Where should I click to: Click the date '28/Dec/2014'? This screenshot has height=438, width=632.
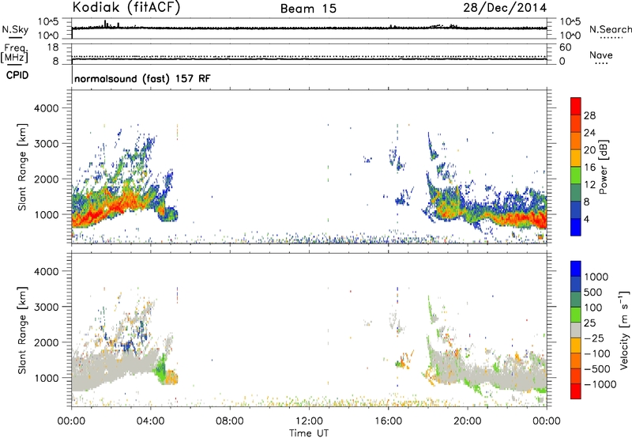pyautogui.click(x=505, y=8)
